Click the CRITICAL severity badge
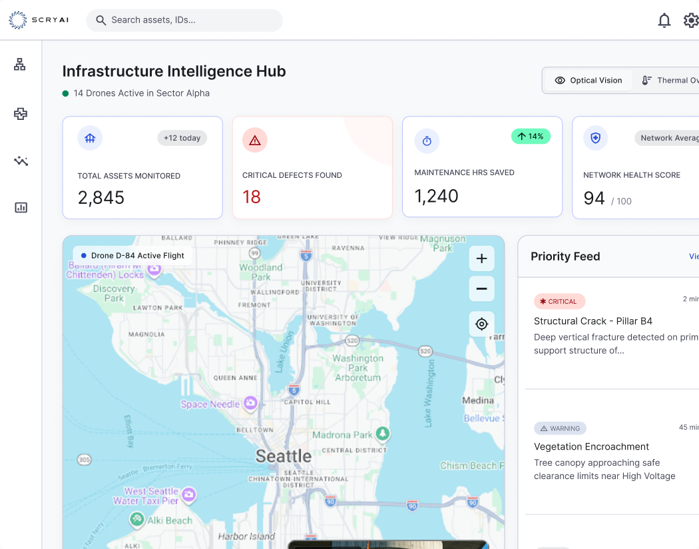The width and height of the screenshot is (699, 549). (559, 301)
